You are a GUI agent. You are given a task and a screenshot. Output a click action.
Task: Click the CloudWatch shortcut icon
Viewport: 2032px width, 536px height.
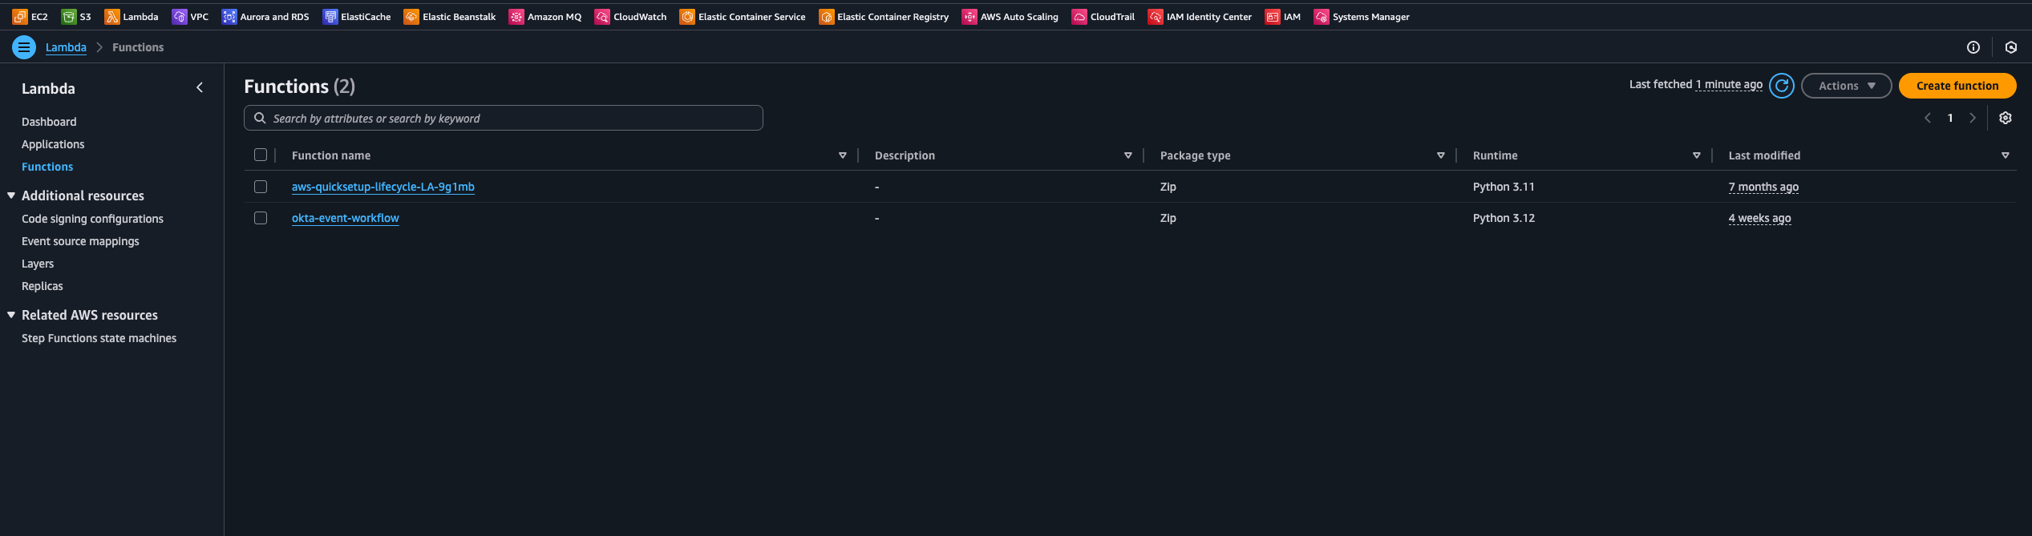602,17
